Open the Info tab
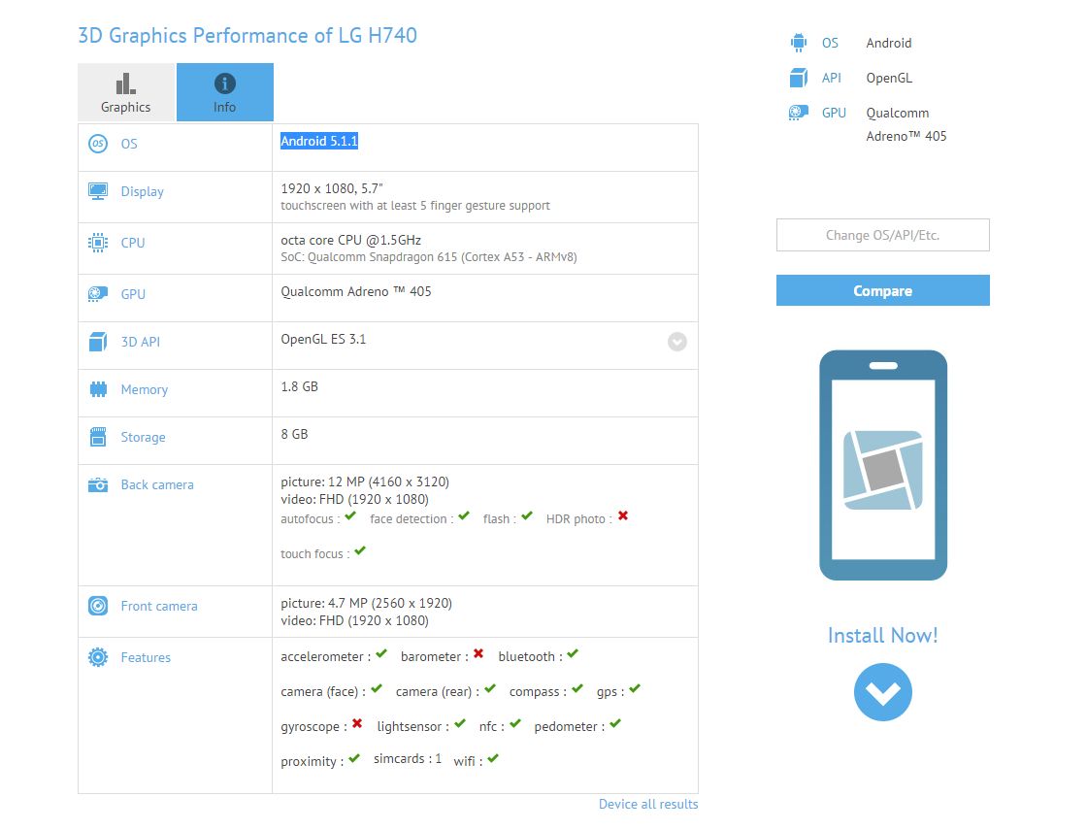This screenshot has width=1087, height=830. 224,92
